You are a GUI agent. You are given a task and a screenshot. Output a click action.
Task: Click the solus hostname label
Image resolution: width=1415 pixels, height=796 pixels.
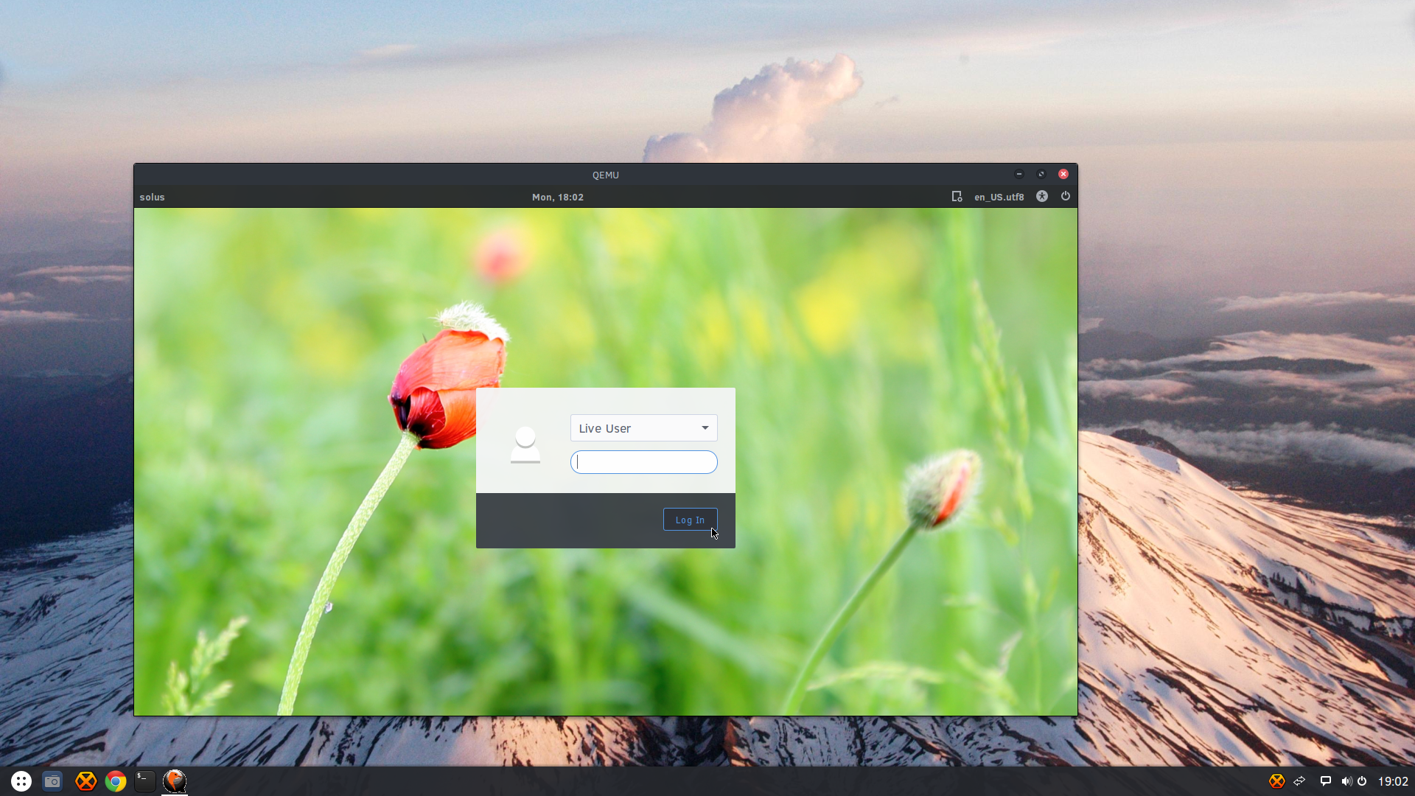152,197
